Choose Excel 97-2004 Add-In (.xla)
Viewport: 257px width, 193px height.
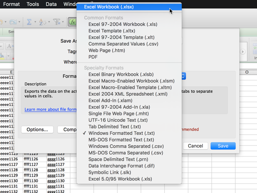(129, 107)
